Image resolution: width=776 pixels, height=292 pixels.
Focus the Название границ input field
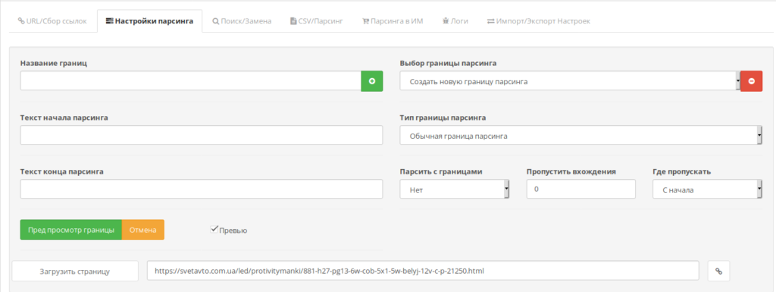pyautogui.click(x=191, y=81)
